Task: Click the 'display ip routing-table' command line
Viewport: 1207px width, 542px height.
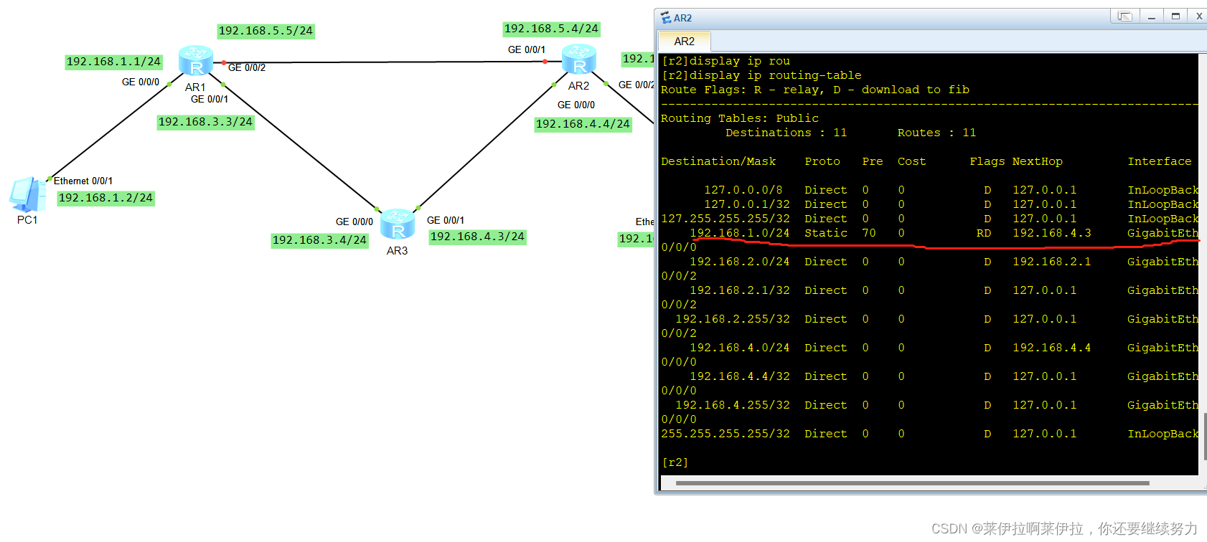Action: click(761, 75)
